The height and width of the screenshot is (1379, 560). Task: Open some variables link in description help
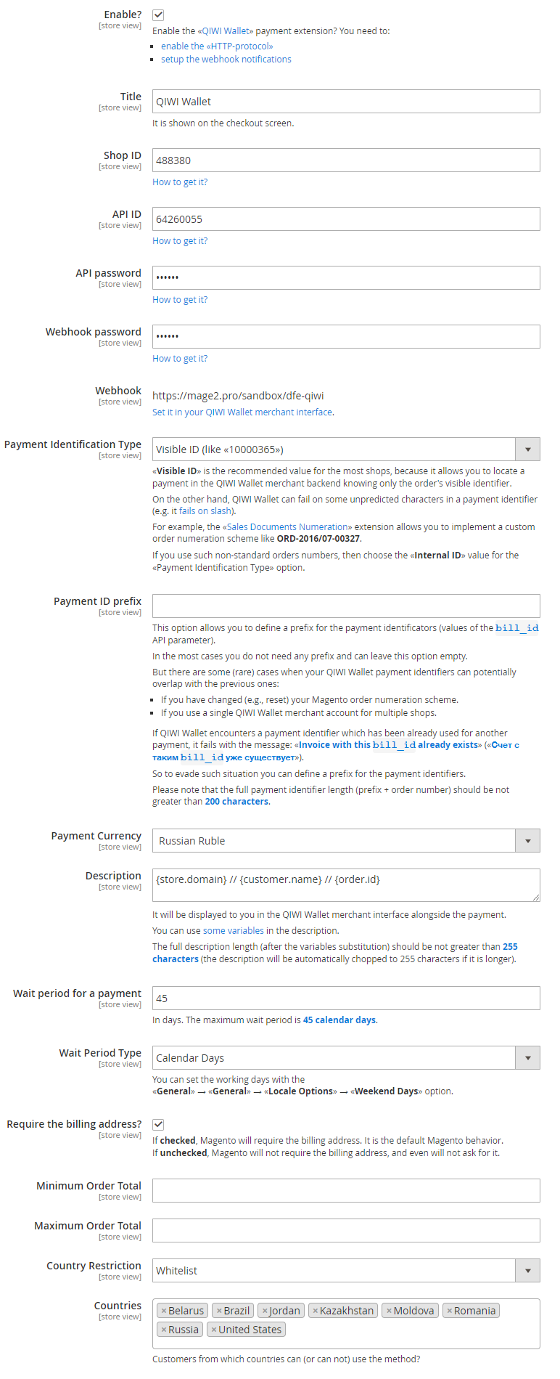(234, 931)
